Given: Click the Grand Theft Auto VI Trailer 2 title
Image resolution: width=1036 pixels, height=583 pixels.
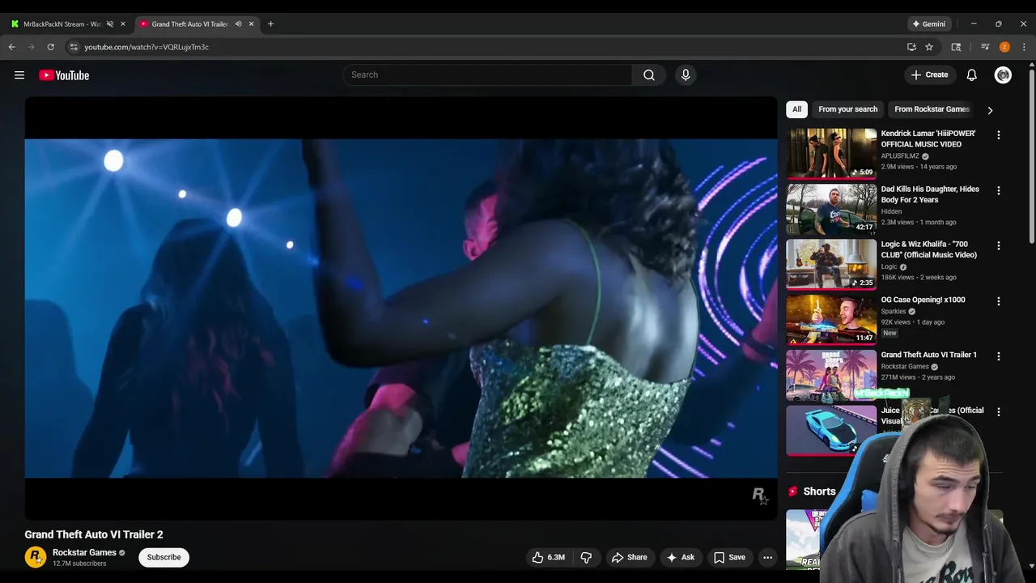Looking at the screenshot, I should pyautogui.click(x=94, y=534).
